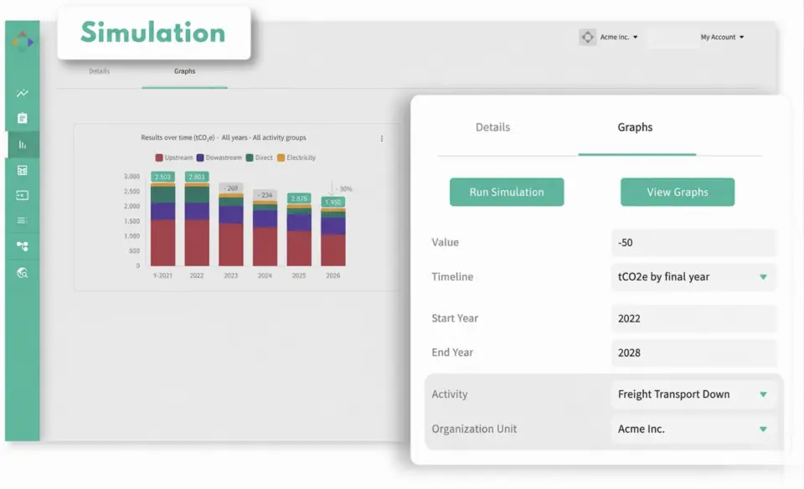804x489 pixels.
Task: Edit the Value field containing -50
Action: (693, 243)
